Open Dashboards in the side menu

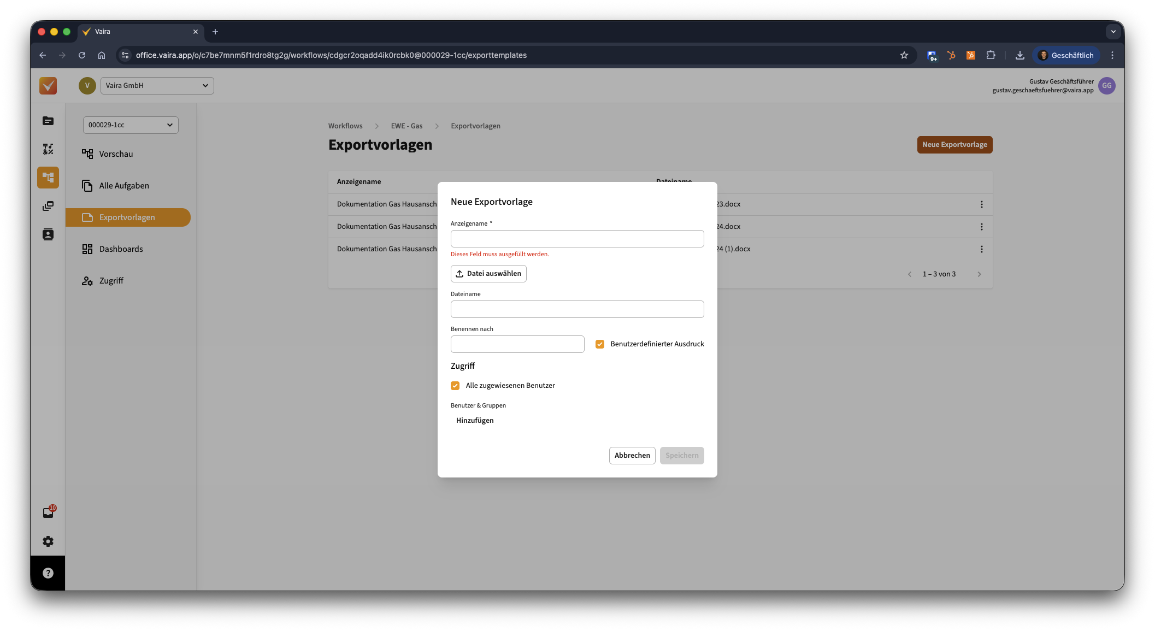click(121, 249)
